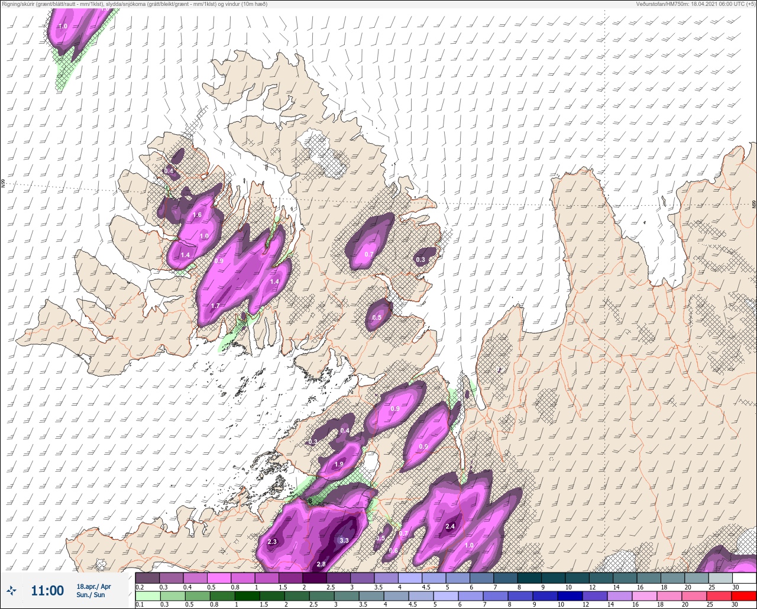Click the bright pink 0.5 swatch in the upper legend
Image resolution: width=757 pixels, height=609 pixels.
coord(219,578)
